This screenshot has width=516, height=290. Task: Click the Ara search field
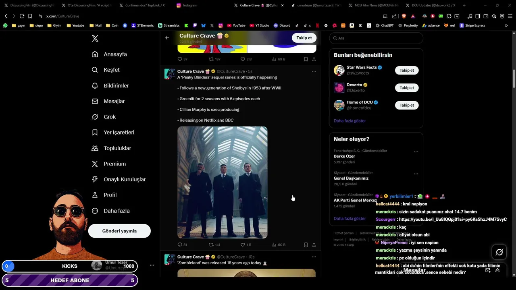point(376,38)
